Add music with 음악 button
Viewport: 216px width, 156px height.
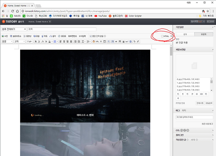click(53, 36)
